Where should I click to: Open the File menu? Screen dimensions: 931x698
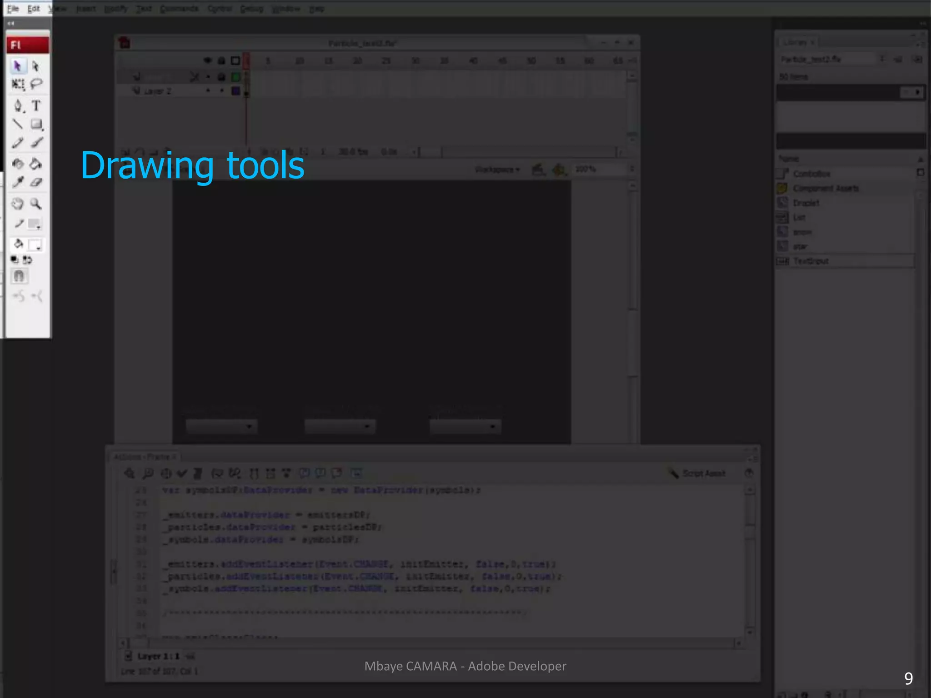(x=13, y=9)
